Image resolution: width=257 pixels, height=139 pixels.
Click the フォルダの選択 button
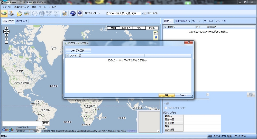[78, 50]
